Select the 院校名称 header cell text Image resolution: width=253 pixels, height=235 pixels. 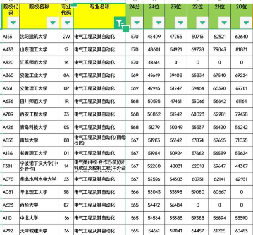(x=39, y=7)
